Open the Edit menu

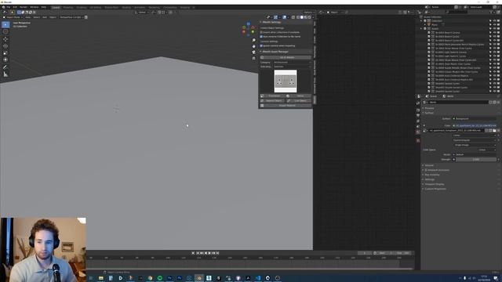point(15,7)
